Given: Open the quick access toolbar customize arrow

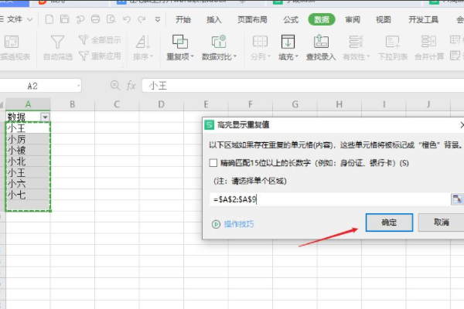Looking at the screenshot, I should coord(158,20).
